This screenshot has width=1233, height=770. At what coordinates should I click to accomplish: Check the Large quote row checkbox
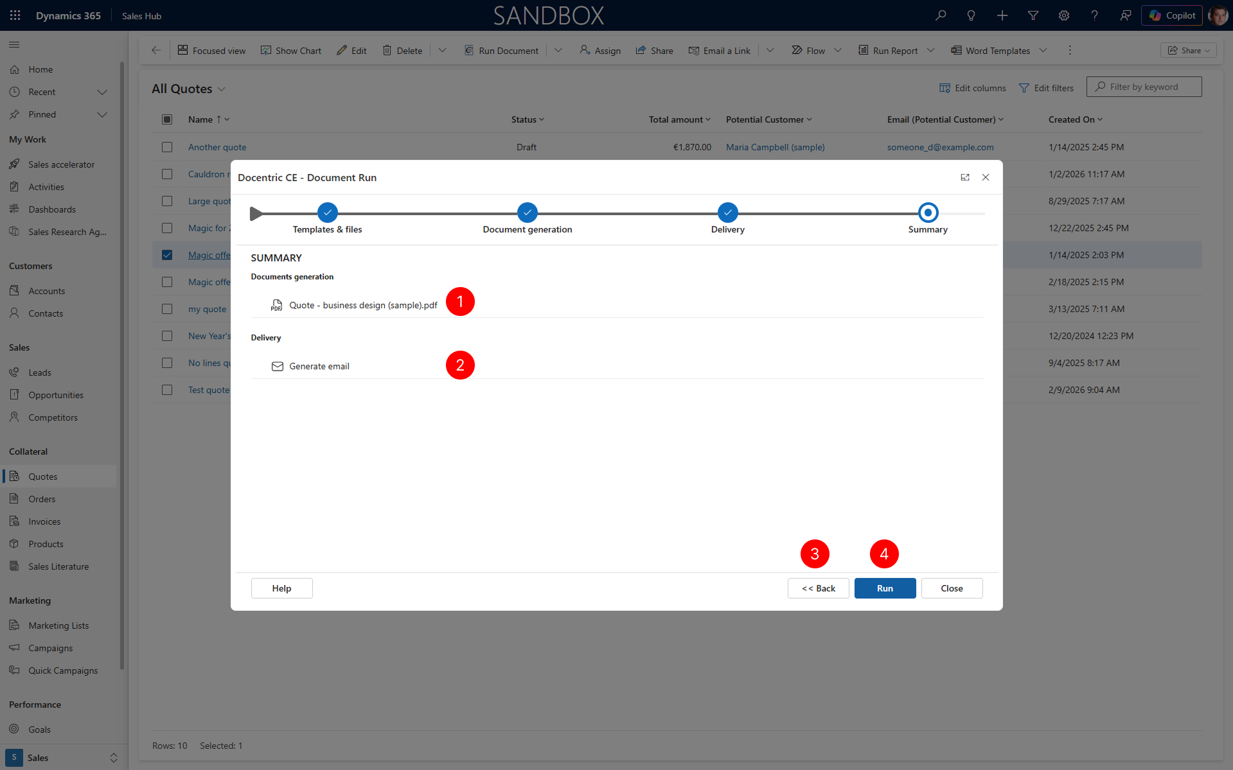[x=167, y=201]
